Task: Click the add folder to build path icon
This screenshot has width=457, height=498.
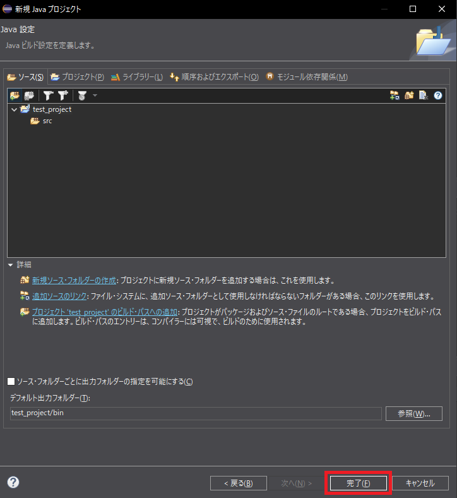Action: coord(15,95)
